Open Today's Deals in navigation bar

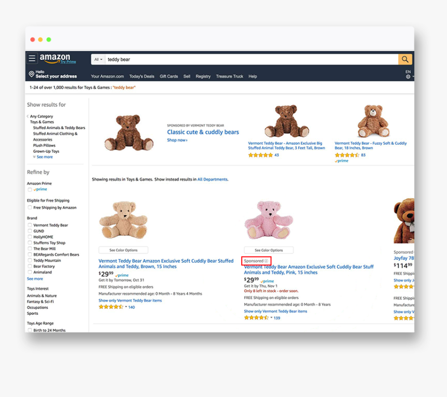pos(142,76)
